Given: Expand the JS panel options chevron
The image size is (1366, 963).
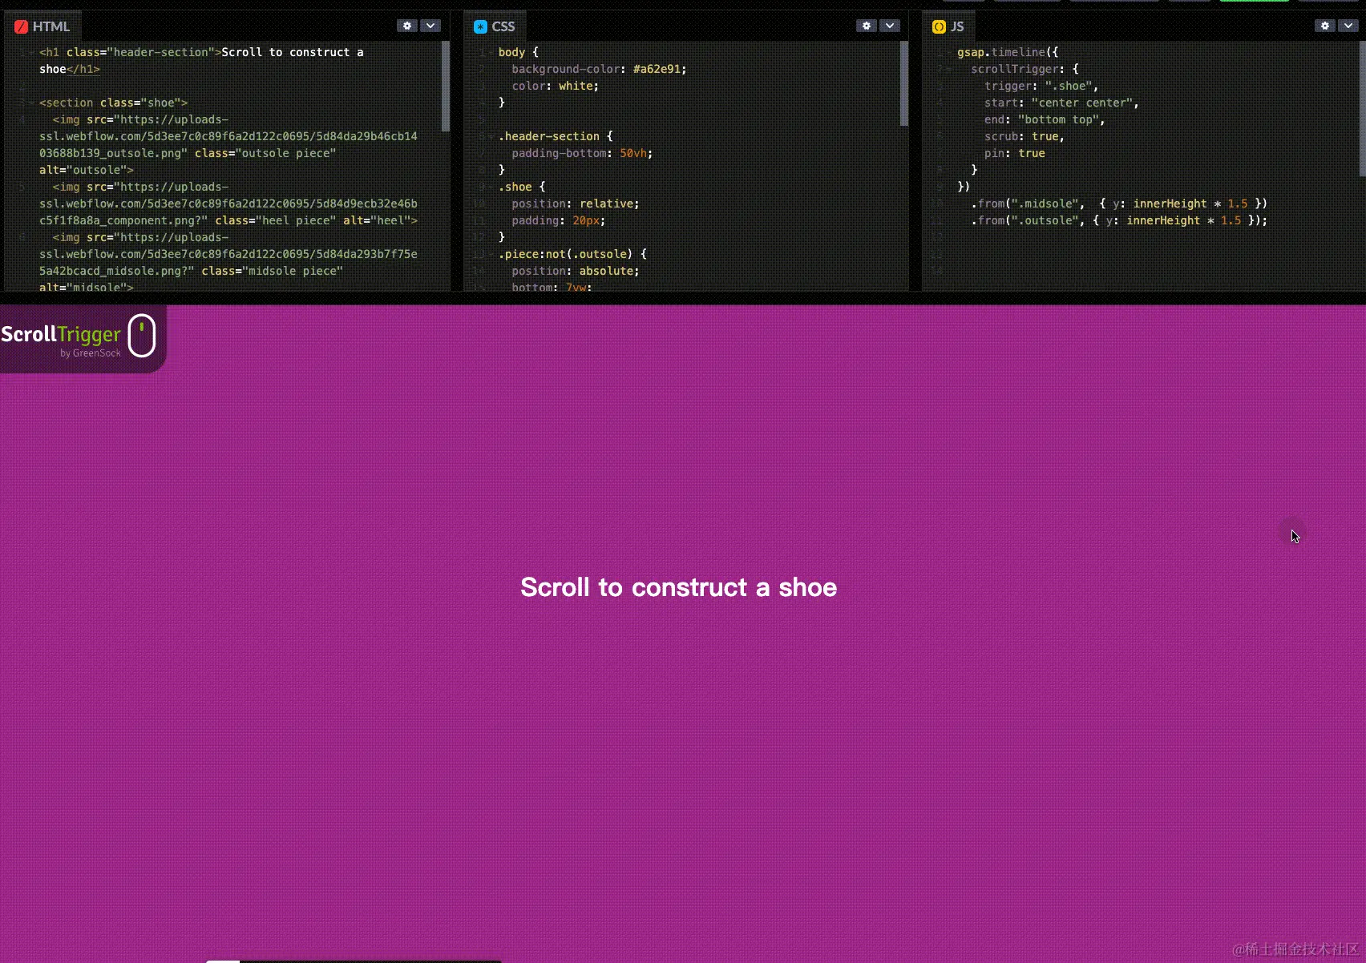Looking at the screenshot, I should [x=1348, y=25].
